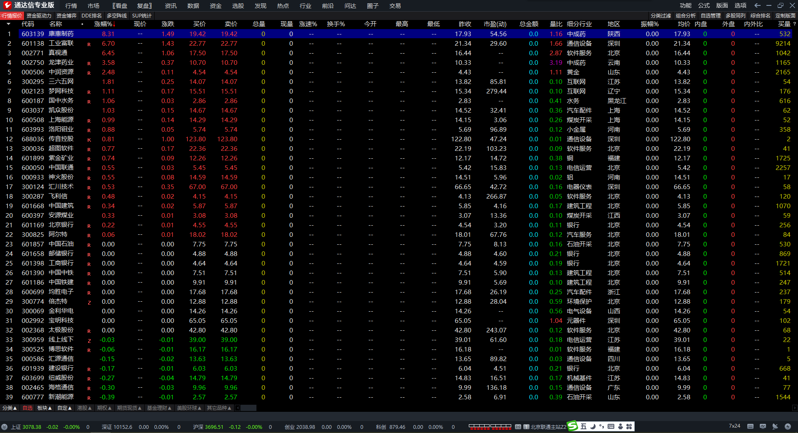Click the 定制版面 button

click(786, 16)
